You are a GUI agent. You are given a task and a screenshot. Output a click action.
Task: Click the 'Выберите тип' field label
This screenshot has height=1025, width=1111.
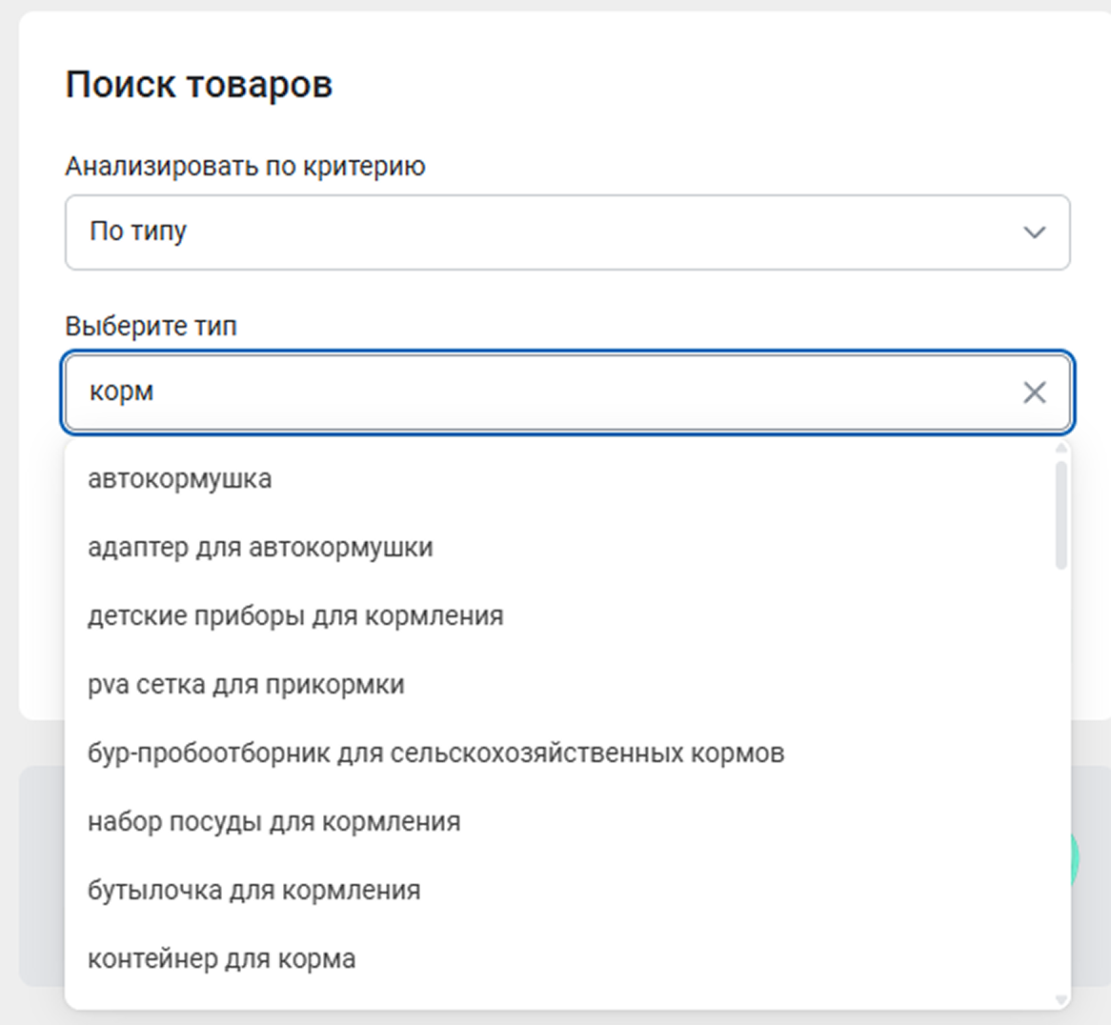tap(151, 327)
